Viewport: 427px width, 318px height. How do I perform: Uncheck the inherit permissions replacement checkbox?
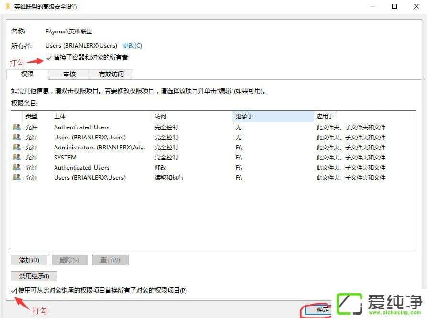pos(13,290)
